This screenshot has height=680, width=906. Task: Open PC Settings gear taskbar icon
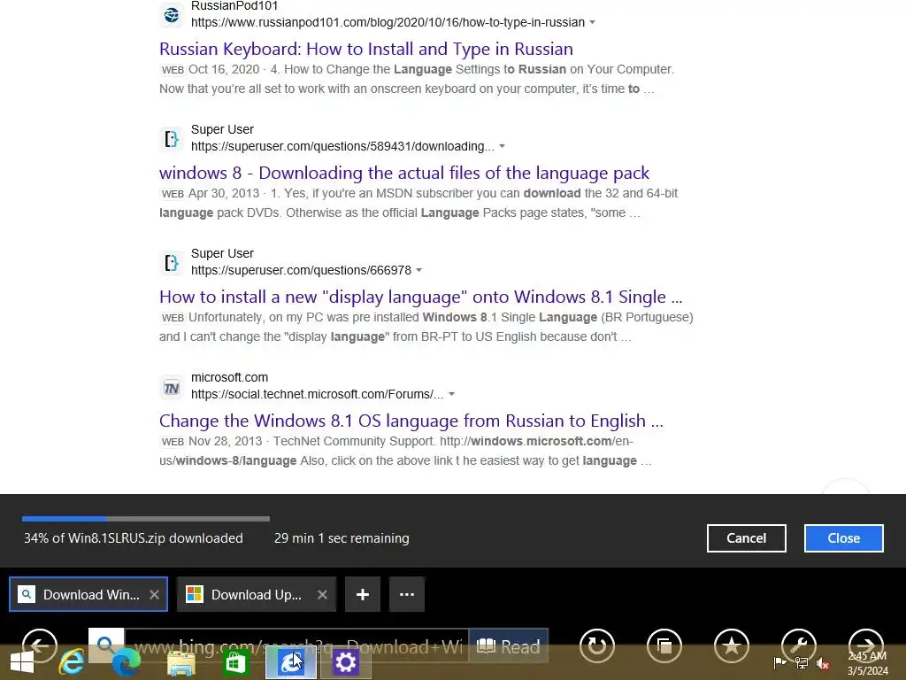pos(346,662)
